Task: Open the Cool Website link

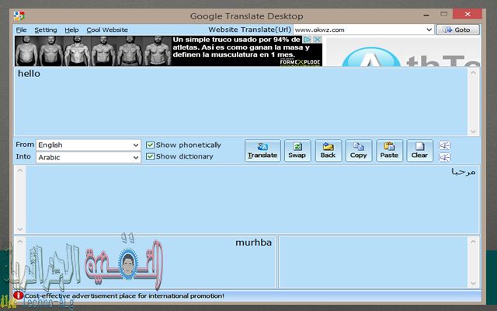Action: pyautogui.click(x=107, y=30)
